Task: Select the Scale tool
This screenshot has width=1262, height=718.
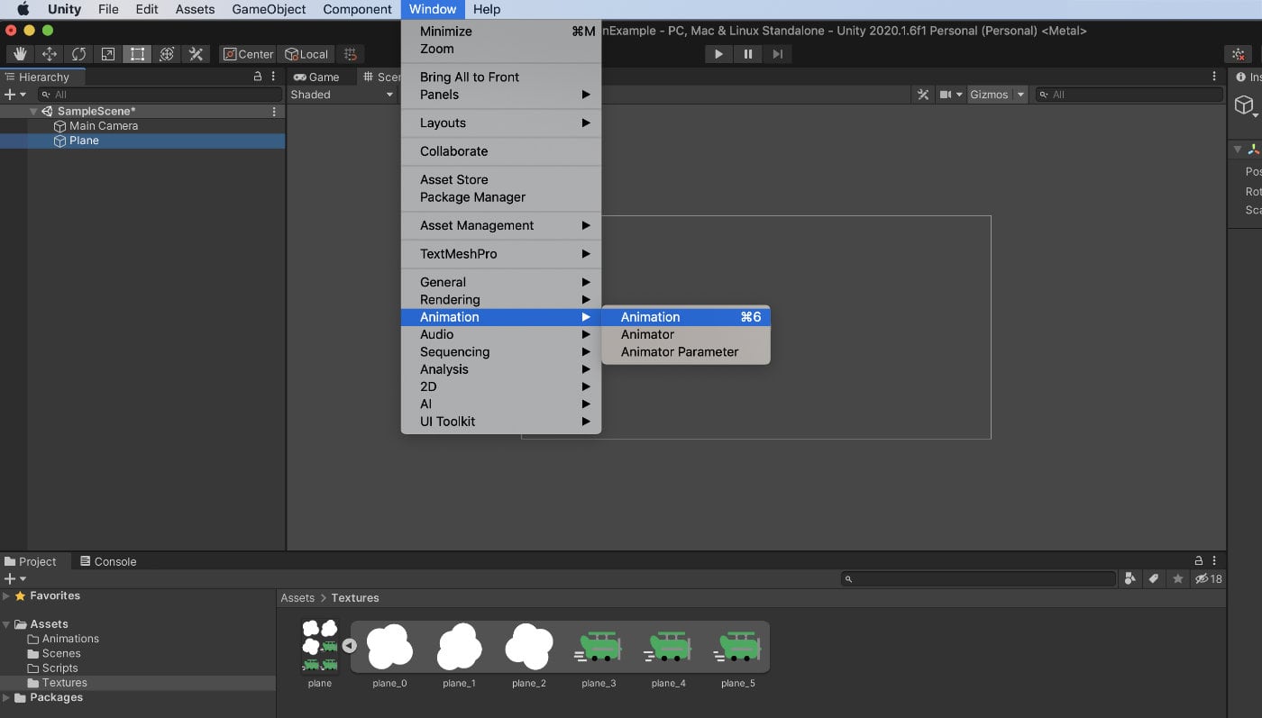Action: [107, 54]
